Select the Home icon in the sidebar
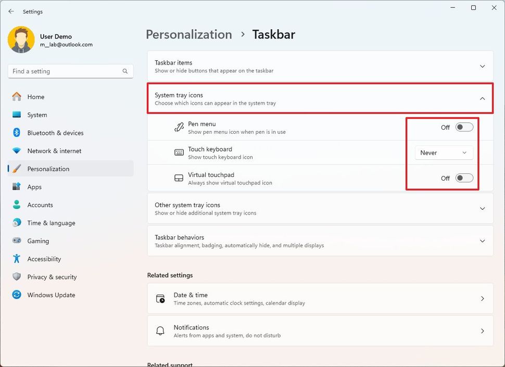 [16, 97]
